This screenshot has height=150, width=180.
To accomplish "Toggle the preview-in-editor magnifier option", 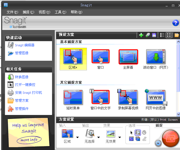I will click(x=138, y=132).
